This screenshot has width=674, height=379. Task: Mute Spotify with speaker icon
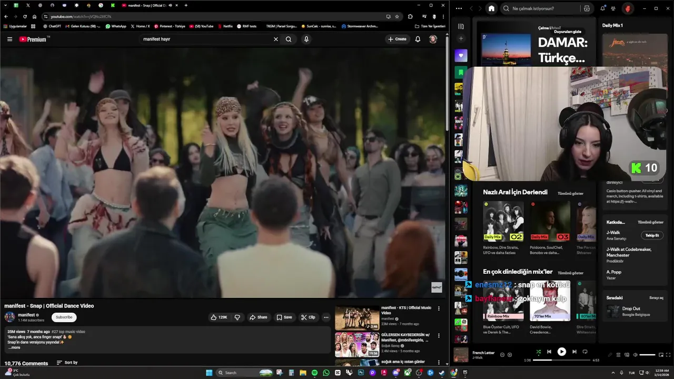pyautogui.click(x=635, y=355)
